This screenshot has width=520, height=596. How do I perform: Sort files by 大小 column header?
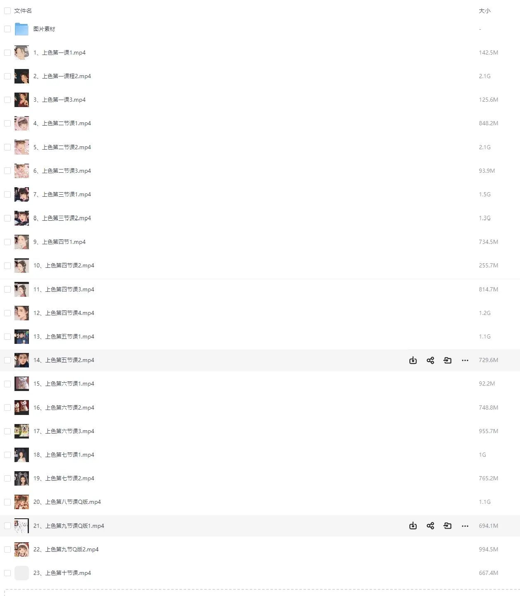click(484, 11)
